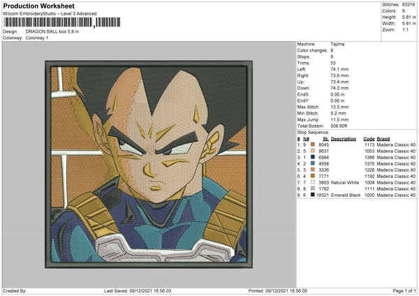Click the Min Stitch value 0.2 mm
419x296 pixels.
click(x=338, y=113)
